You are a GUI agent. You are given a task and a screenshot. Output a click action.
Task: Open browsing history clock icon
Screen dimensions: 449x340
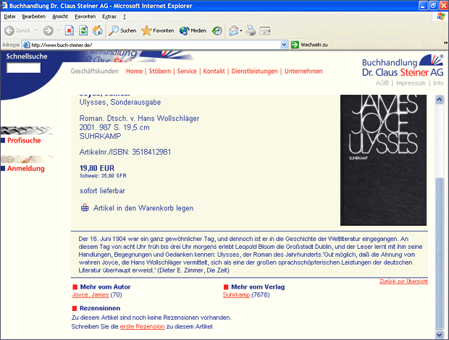(x=217, y=30)
